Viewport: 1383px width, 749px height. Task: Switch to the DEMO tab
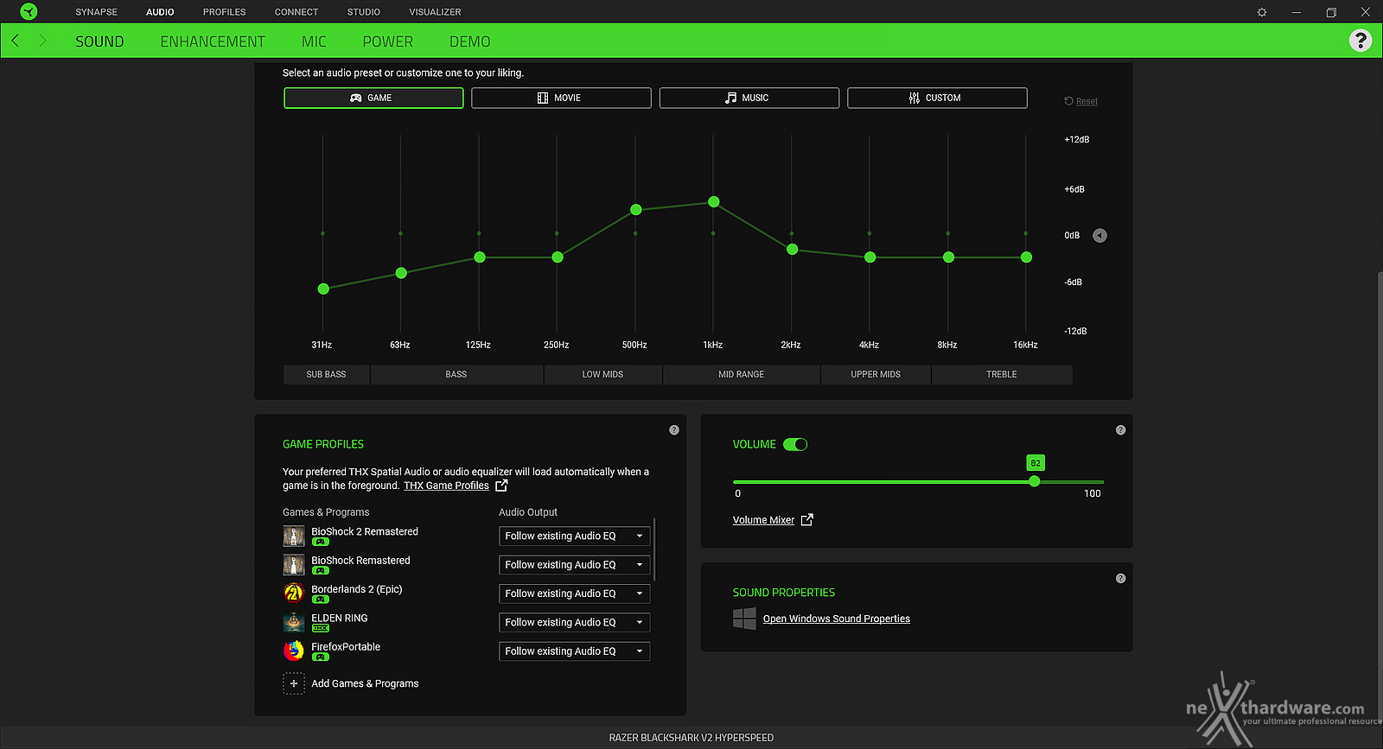(x=470, y=41)
